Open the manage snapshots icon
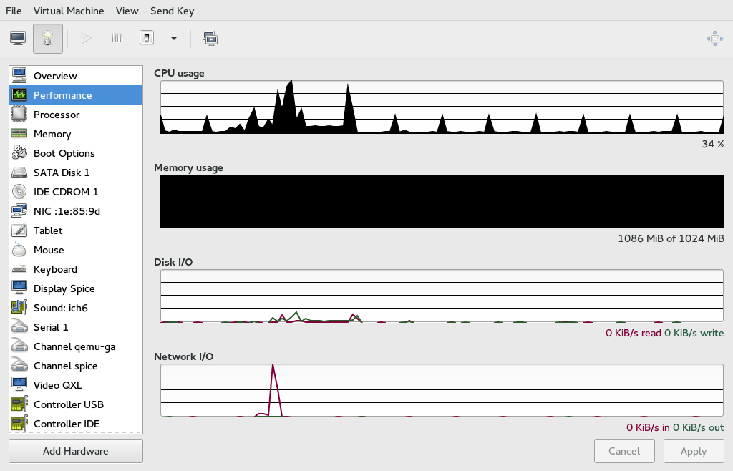This screenshot has width=733, height=471. click(x=210, y=39)
